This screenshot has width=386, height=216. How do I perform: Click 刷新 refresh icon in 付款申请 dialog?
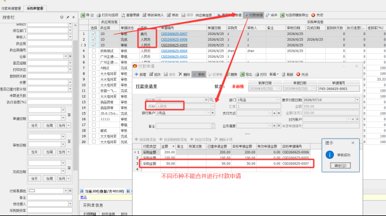coord(284,74)
